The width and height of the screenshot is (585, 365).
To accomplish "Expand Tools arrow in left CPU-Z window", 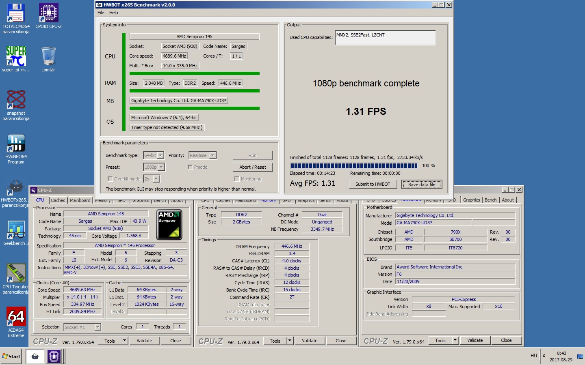I will click(x=125, y=341).
